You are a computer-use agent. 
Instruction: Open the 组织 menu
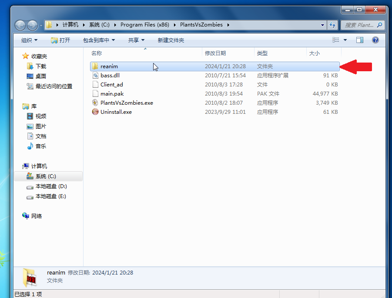29,40
